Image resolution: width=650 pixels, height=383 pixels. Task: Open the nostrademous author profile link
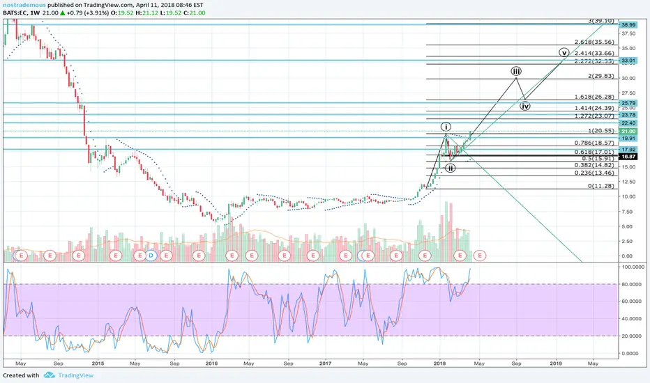(24, 5)
